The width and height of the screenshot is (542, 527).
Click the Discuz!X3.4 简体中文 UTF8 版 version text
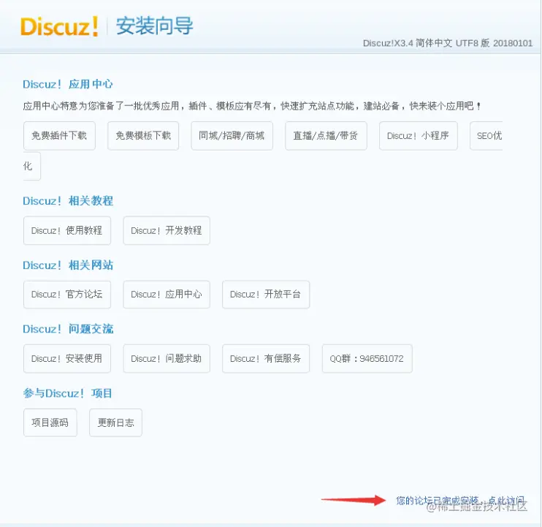pos(448,43)
